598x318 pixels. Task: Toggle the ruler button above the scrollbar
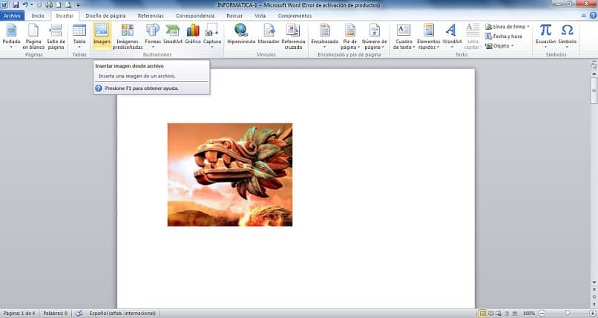594,65
